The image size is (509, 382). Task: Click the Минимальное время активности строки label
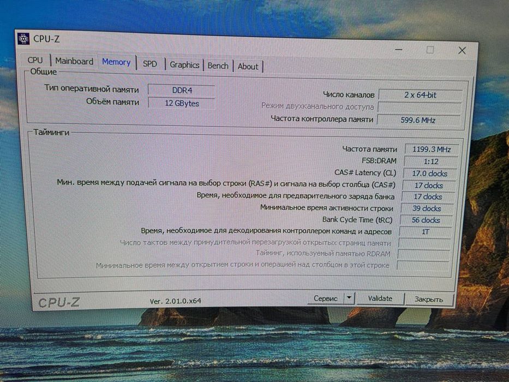coord(326,207)
